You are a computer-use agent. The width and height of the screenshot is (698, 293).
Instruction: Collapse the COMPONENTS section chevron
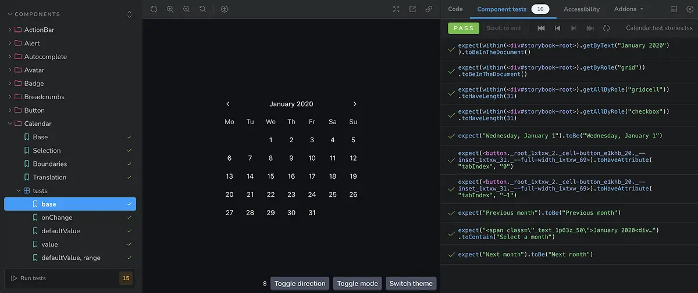point(9,14)
